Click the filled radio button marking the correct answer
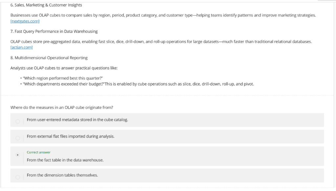 18,156
